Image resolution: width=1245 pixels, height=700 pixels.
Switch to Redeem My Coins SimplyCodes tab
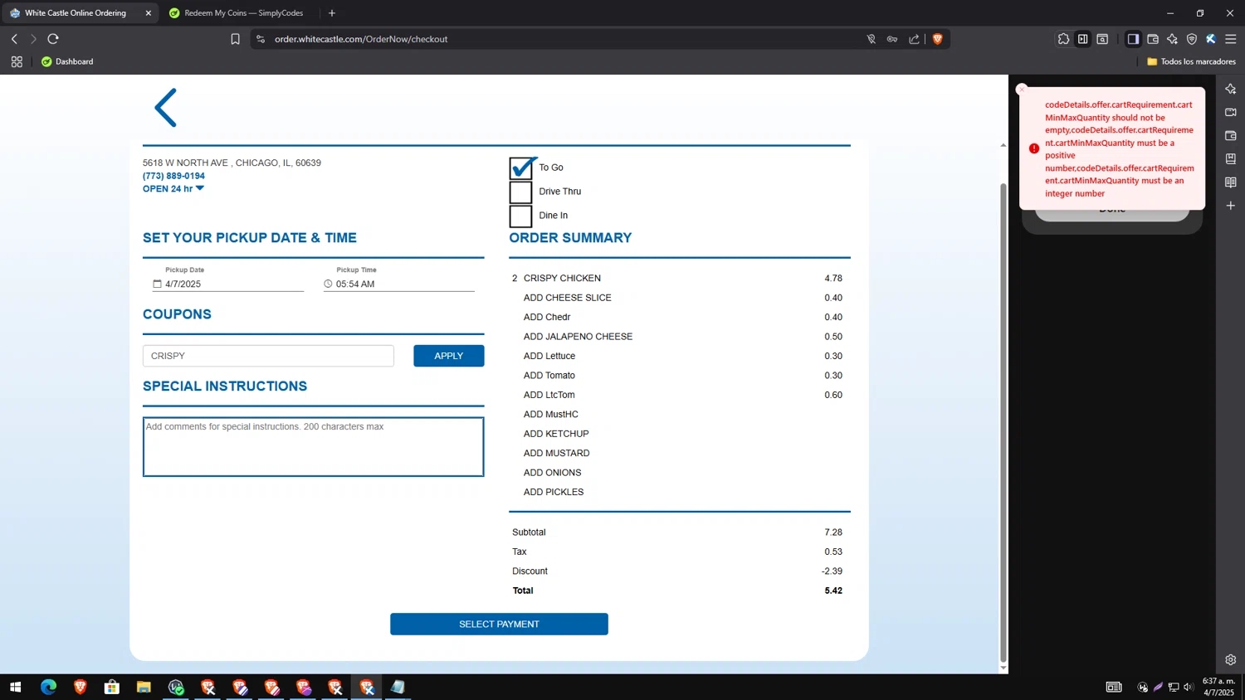pyautogui.click(x=237, y=13)
